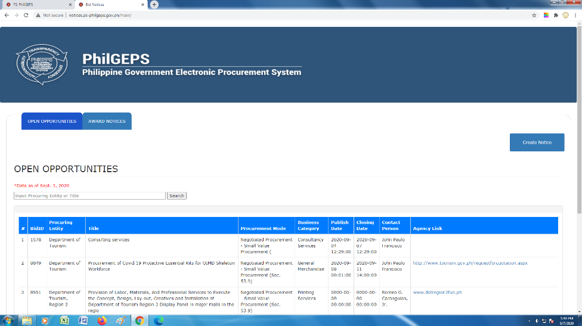Open a new browser tab

coord(154,4)
